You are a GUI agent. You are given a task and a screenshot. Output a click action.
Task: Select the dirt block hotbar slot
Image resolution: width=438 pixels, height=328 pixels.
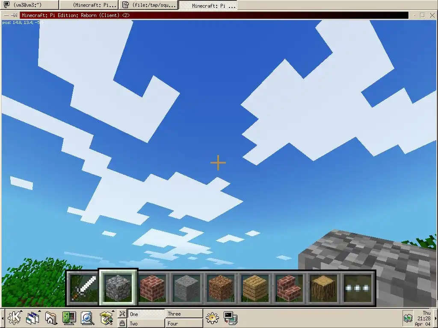click(x=221, y=288)
